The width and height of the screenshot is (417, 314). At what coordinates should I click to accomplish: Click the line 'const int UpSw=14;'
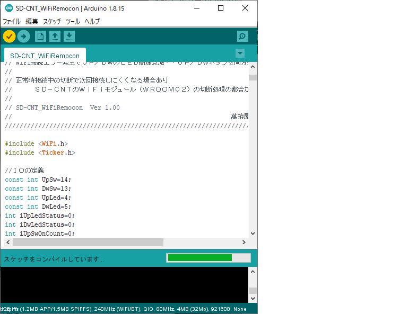pos(38,180)
